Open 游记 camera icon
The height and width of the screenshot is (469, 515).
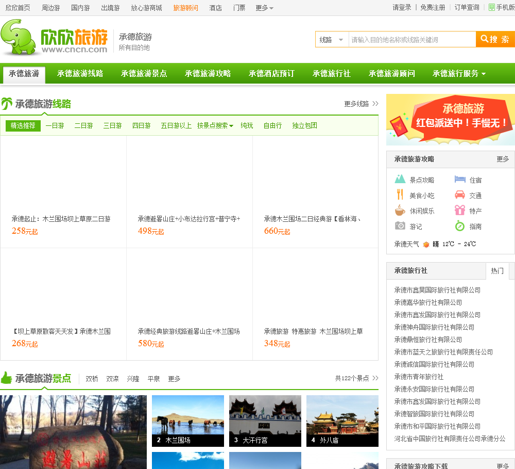pos(400,225)
